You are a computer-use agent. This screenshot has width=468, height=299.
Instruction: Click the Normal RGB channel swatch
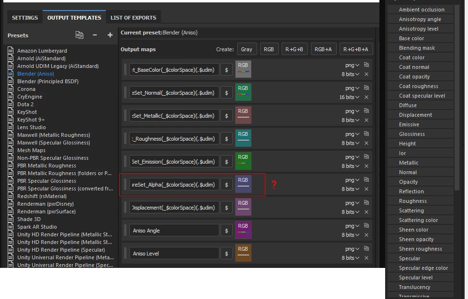pos(243,92)
